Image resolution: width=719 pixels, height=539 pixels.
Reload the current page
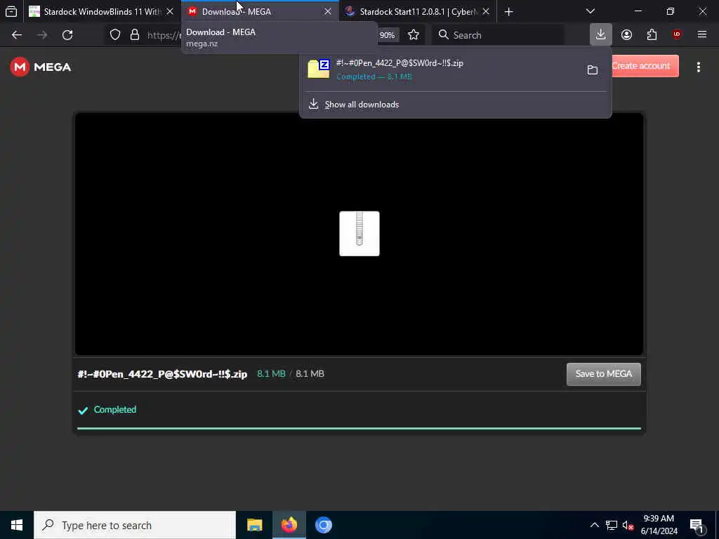point(67,35)
